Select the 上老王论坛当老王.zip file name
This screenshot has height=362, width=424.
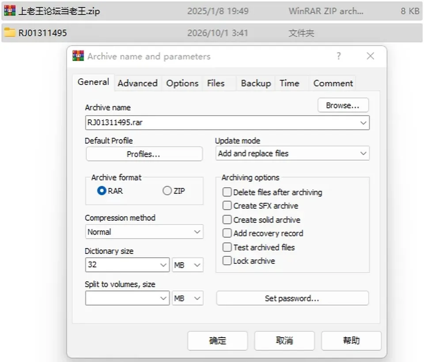point(59,11)
